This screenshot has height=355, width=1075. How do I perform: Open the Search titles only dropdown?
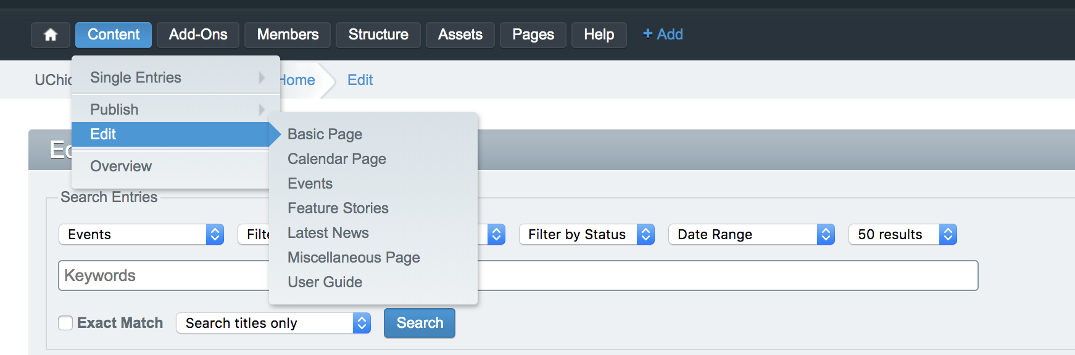[x=273, y=324]
